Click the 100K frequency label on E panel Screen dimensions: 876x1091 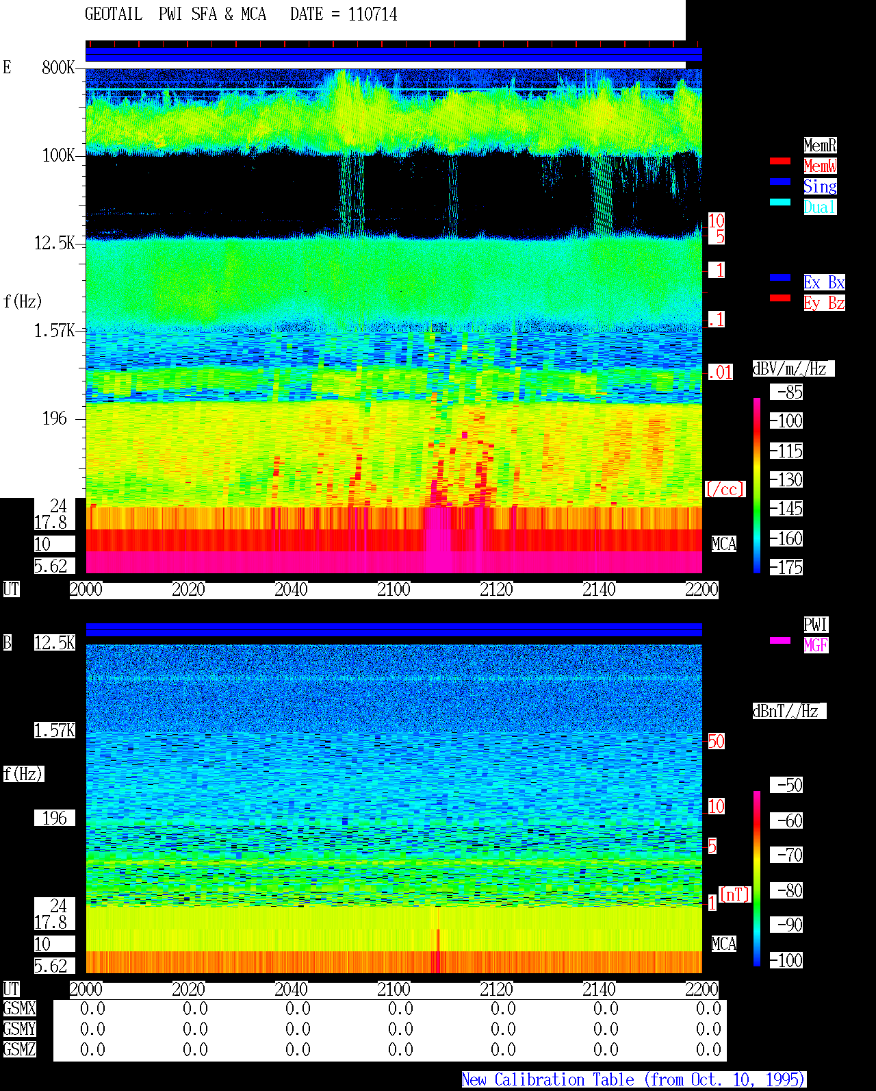click(x=59, y=155)
